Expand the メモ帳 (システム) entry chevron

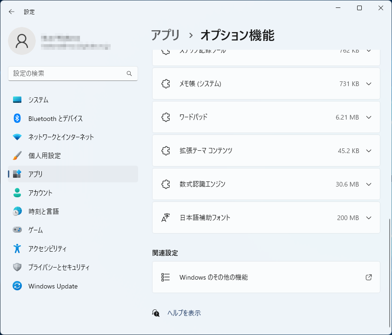point(369,84)
